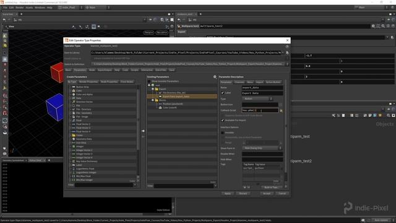Click the highlighted display option icon in View toolbar
This screenshot has height=223, width=396.
93,27
